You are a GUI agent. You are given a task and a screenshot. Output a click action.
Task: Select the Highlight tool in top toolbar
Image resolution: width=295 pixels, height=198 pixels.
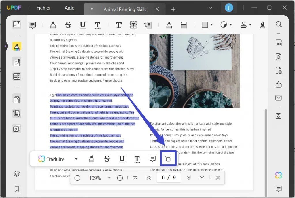tap(53, 25)
